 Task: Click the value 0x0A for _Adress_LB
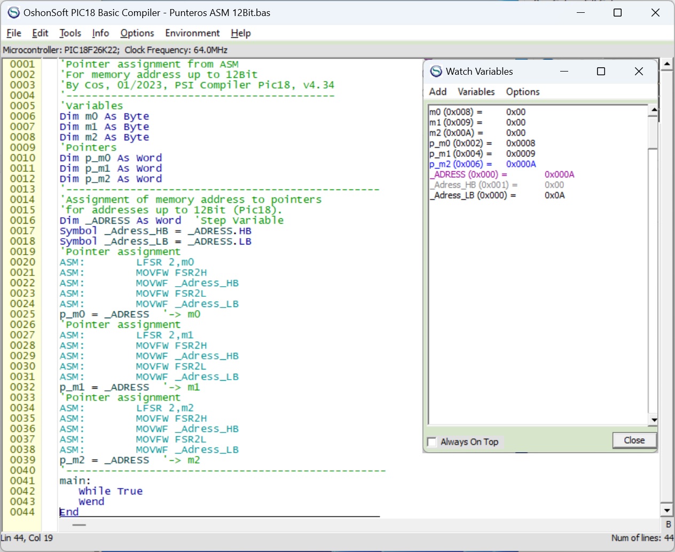click(x=555, y=195)
